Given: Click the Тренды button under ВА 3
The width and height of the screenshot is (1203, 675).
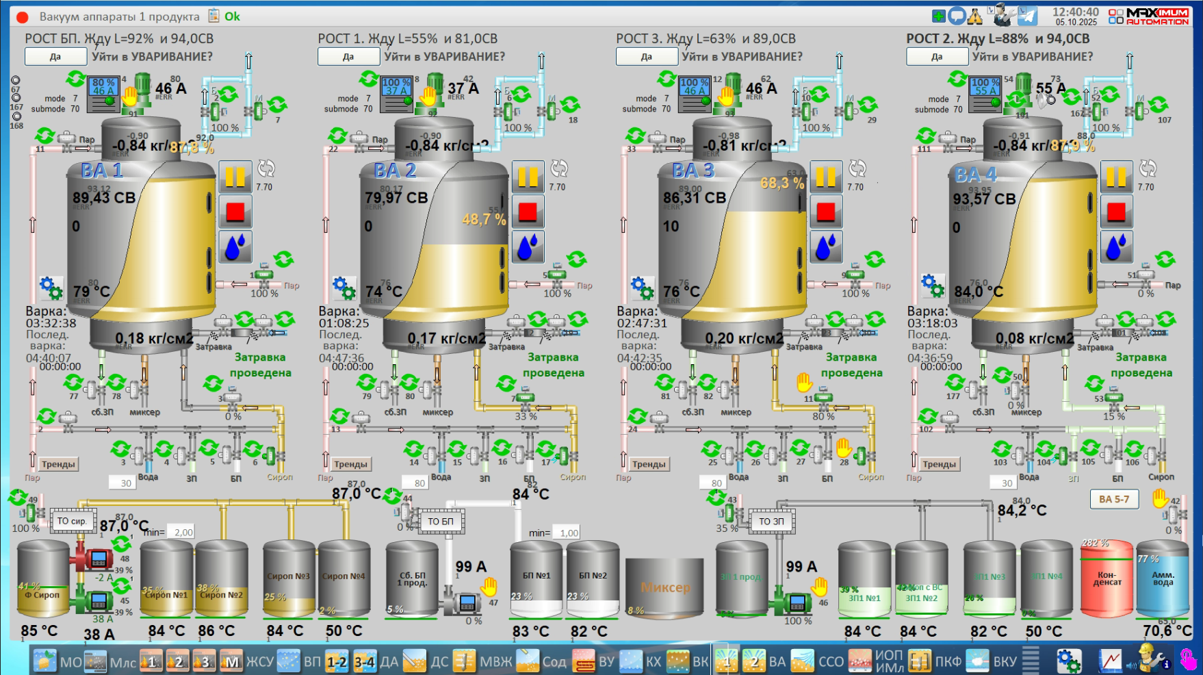Looking at the screenshot, I should [x=649, y=464].
